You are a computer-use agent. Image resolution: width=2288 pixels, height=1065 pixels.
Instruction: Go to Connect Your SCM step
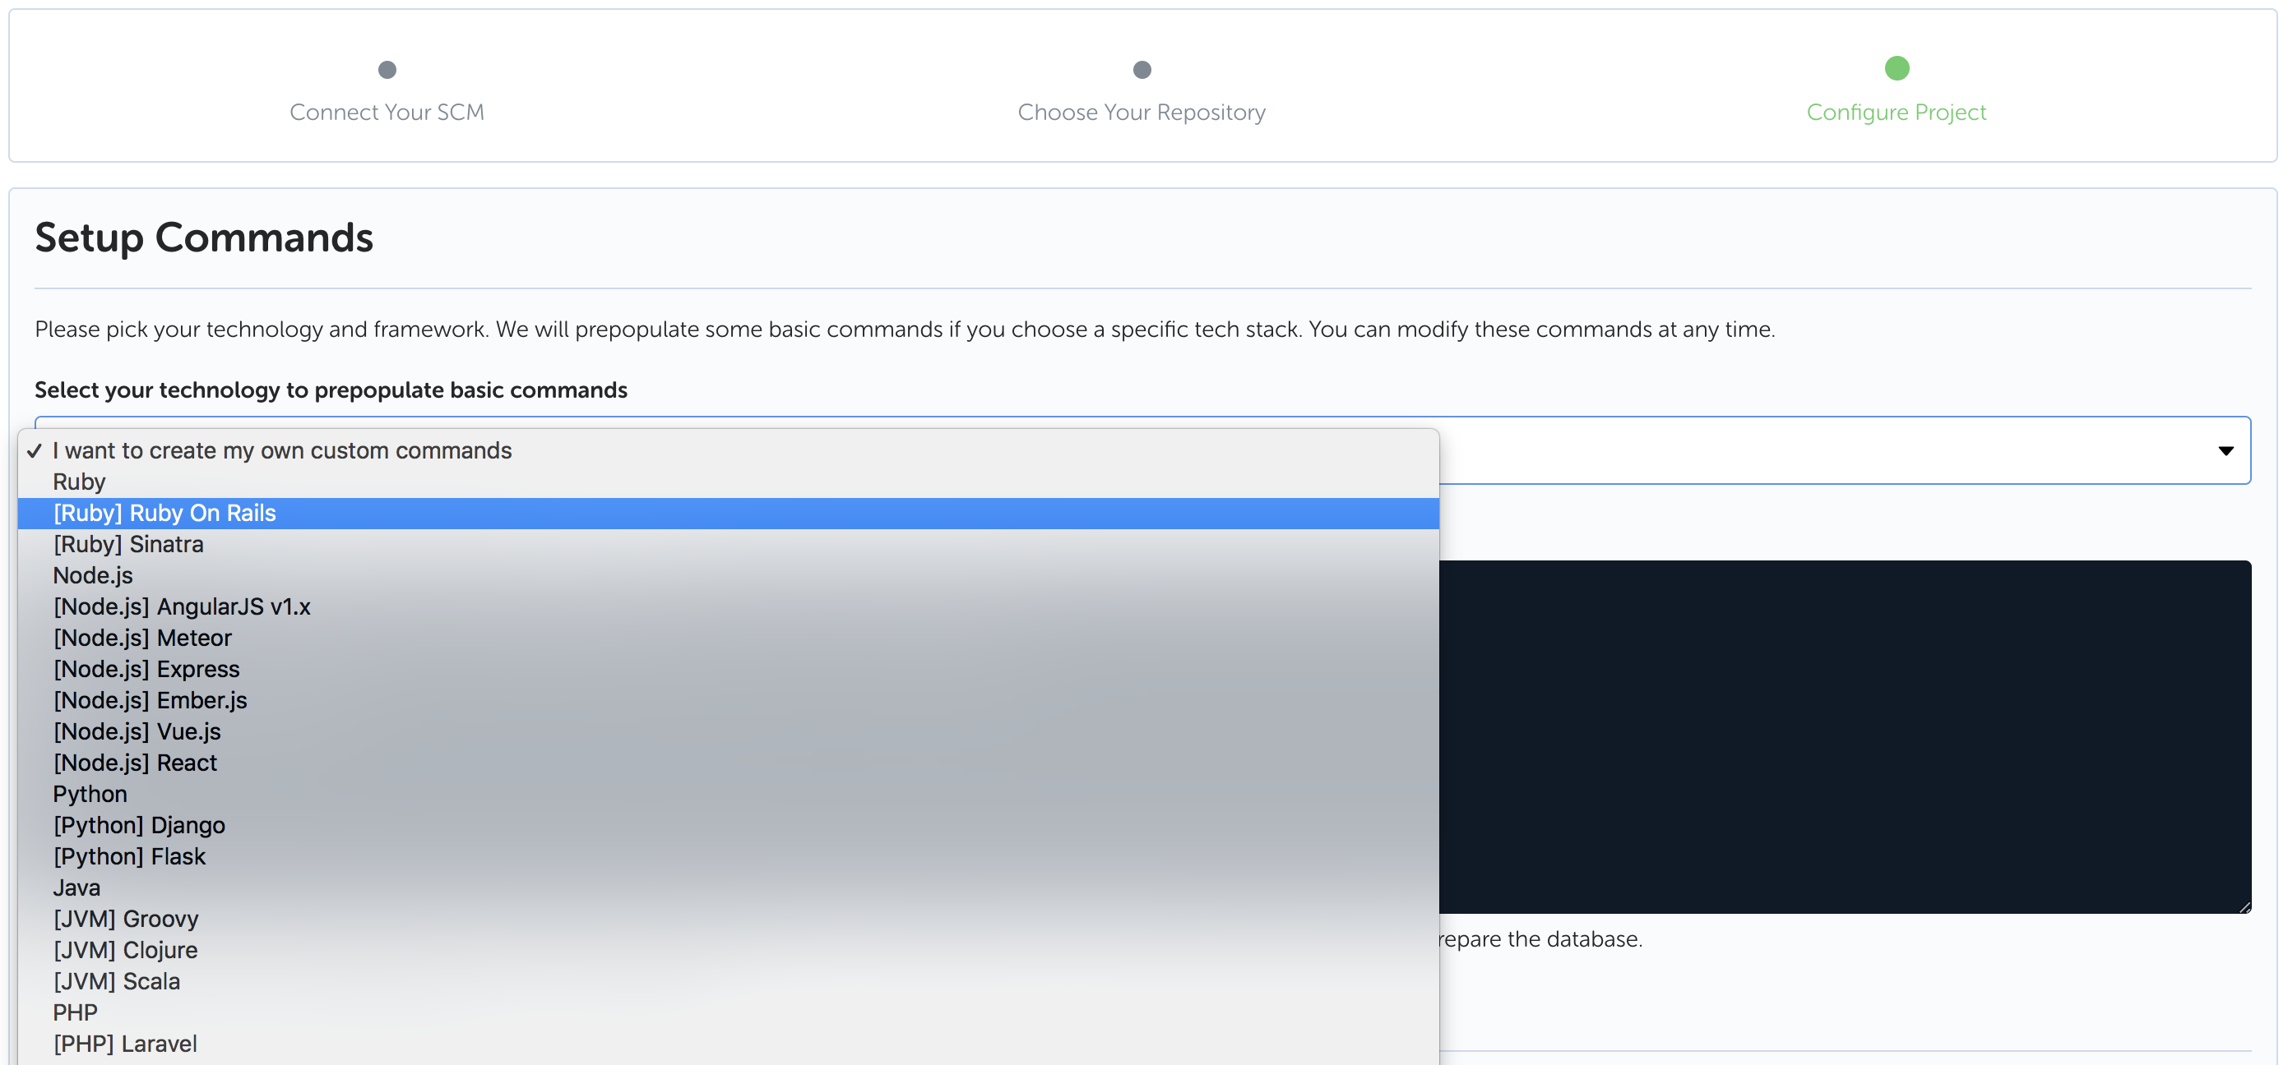(x=387, y=112)
